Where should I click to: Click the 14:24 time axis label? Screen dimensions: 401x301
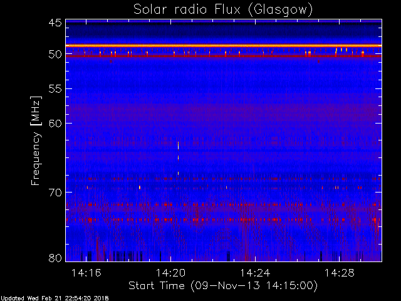255,273
